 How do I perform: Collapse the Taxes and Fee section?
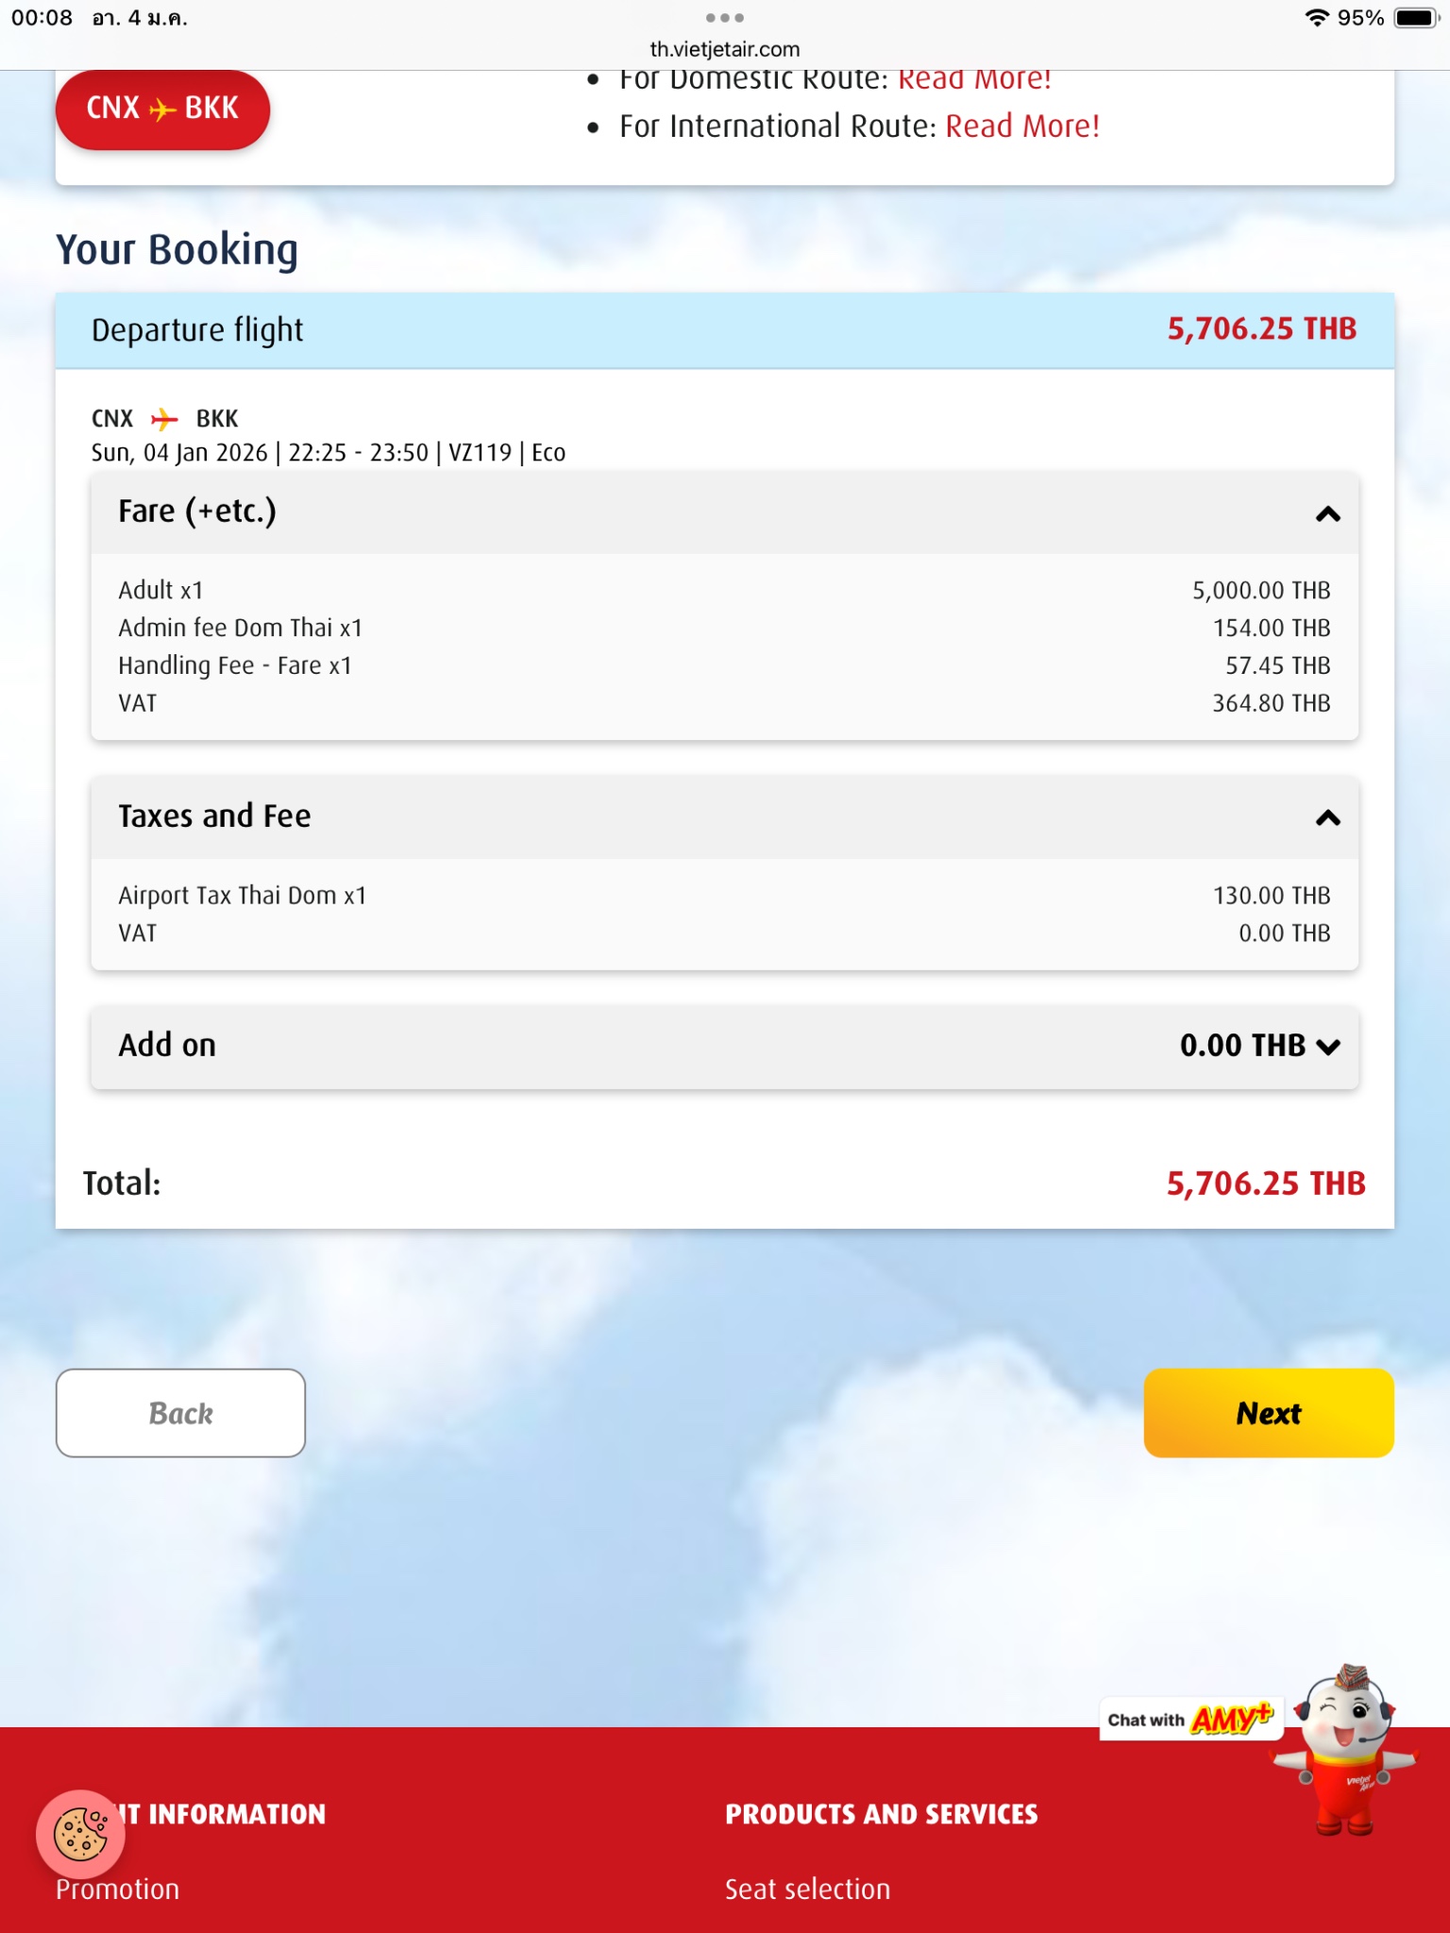1327,817
